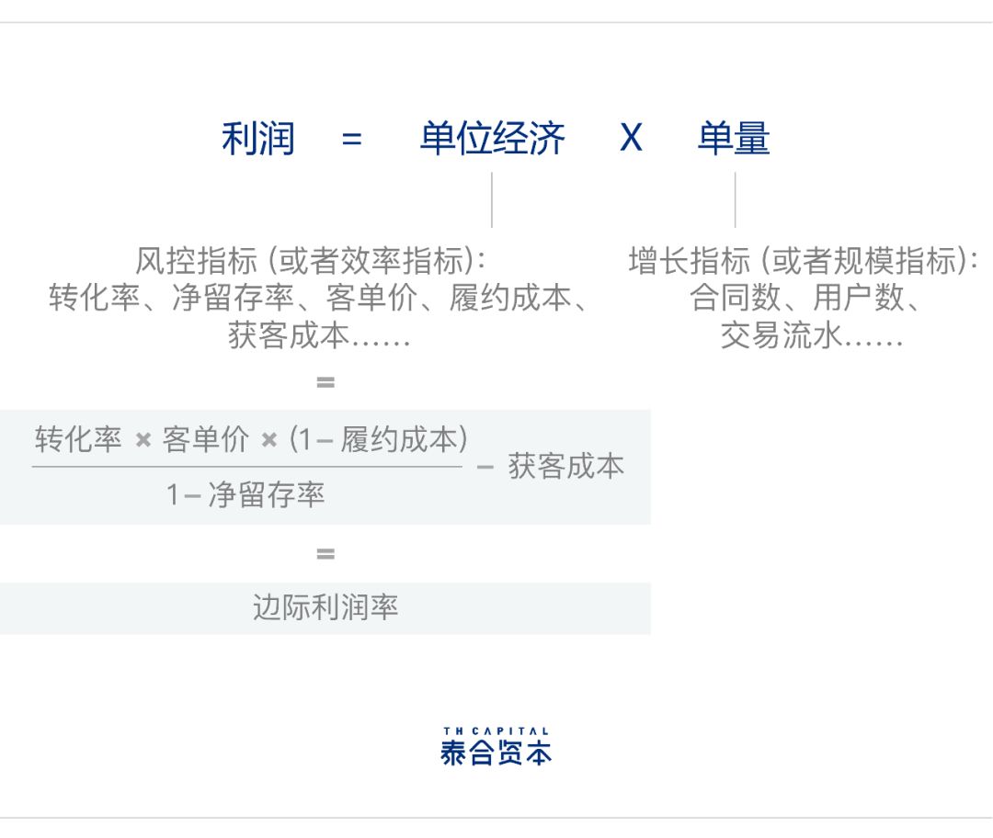Click the 单位经济 heading
This screenshot has width=993, height=838.
pos(492,138)
